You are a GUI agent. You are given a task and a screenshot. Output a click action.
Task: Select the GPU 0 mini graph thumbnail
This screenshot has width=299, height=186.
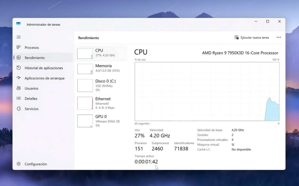tap(85, 121)
